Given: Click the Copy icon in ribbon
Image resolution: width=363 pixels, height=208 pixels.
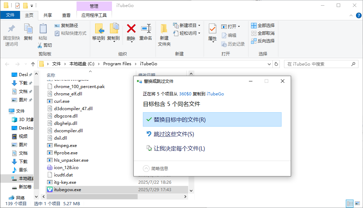Looking at the screenshot, I should coord(28,29).
